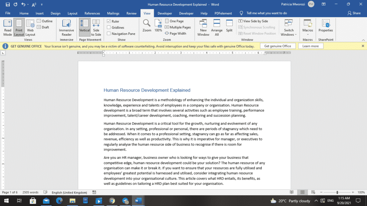This screenshot has height=206, width=367.
Task: Open the Immersive Reader
Action: coord(66,27)
